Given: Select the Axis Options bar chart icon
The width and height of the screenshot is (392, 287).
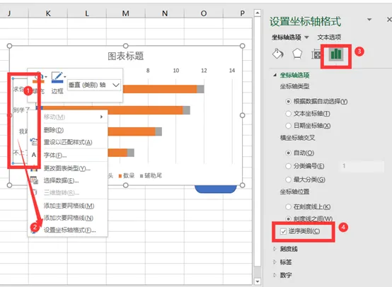Looking at the screenshot, I should tap(336, 54).
